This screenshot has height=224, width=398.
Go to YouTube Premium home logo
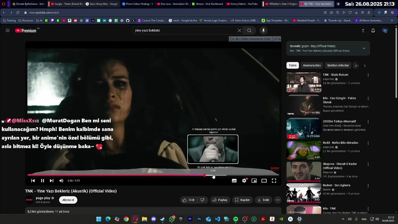click(26, 30)
